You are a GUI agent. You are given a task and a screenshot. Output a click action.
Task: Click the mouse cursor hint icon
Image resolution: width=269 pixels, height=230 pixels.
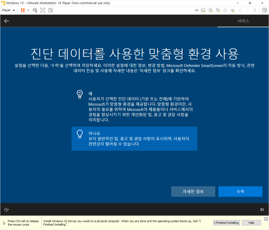tap(4, 223)
